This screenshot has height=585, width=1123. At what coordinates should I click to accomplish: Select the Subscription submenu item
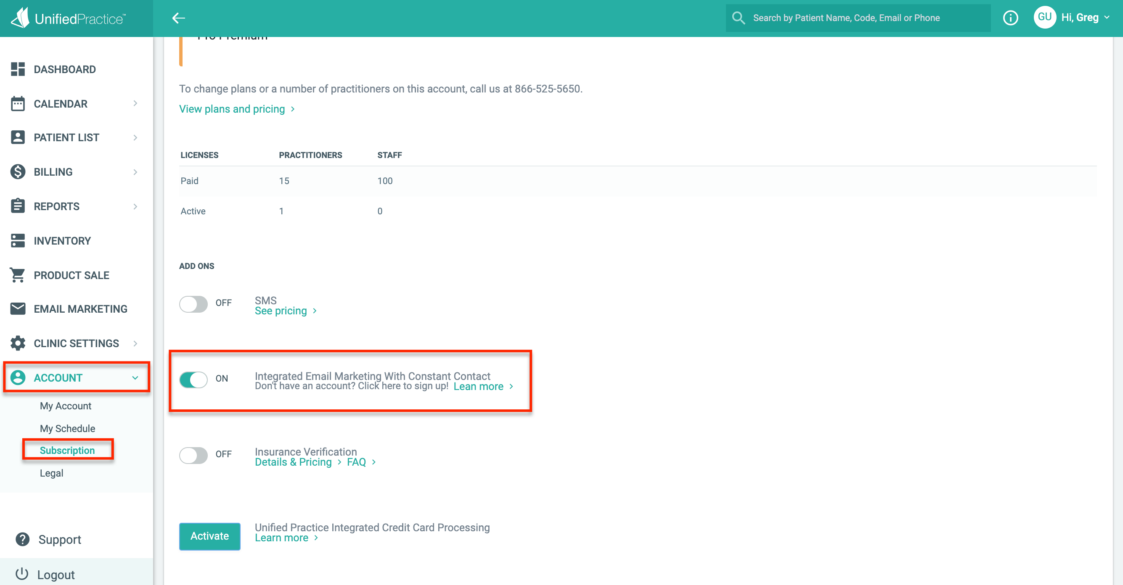click(67, 450)
